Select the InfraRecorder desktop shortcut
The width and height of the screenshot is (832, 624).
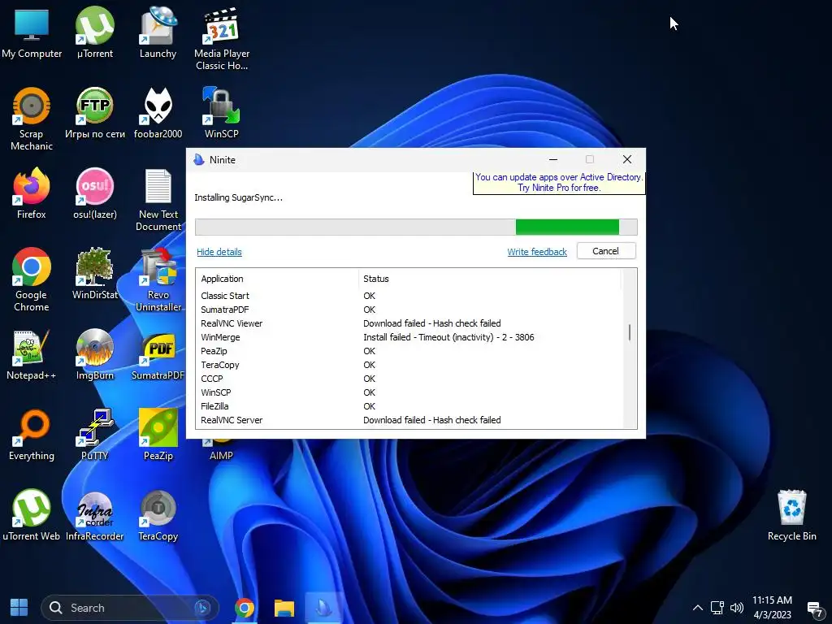pyautogui.click(x=95, y=516)
